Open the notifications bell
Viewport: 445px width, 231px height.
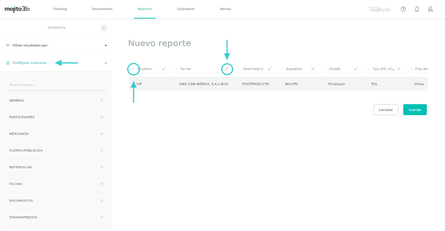[417, 9]
